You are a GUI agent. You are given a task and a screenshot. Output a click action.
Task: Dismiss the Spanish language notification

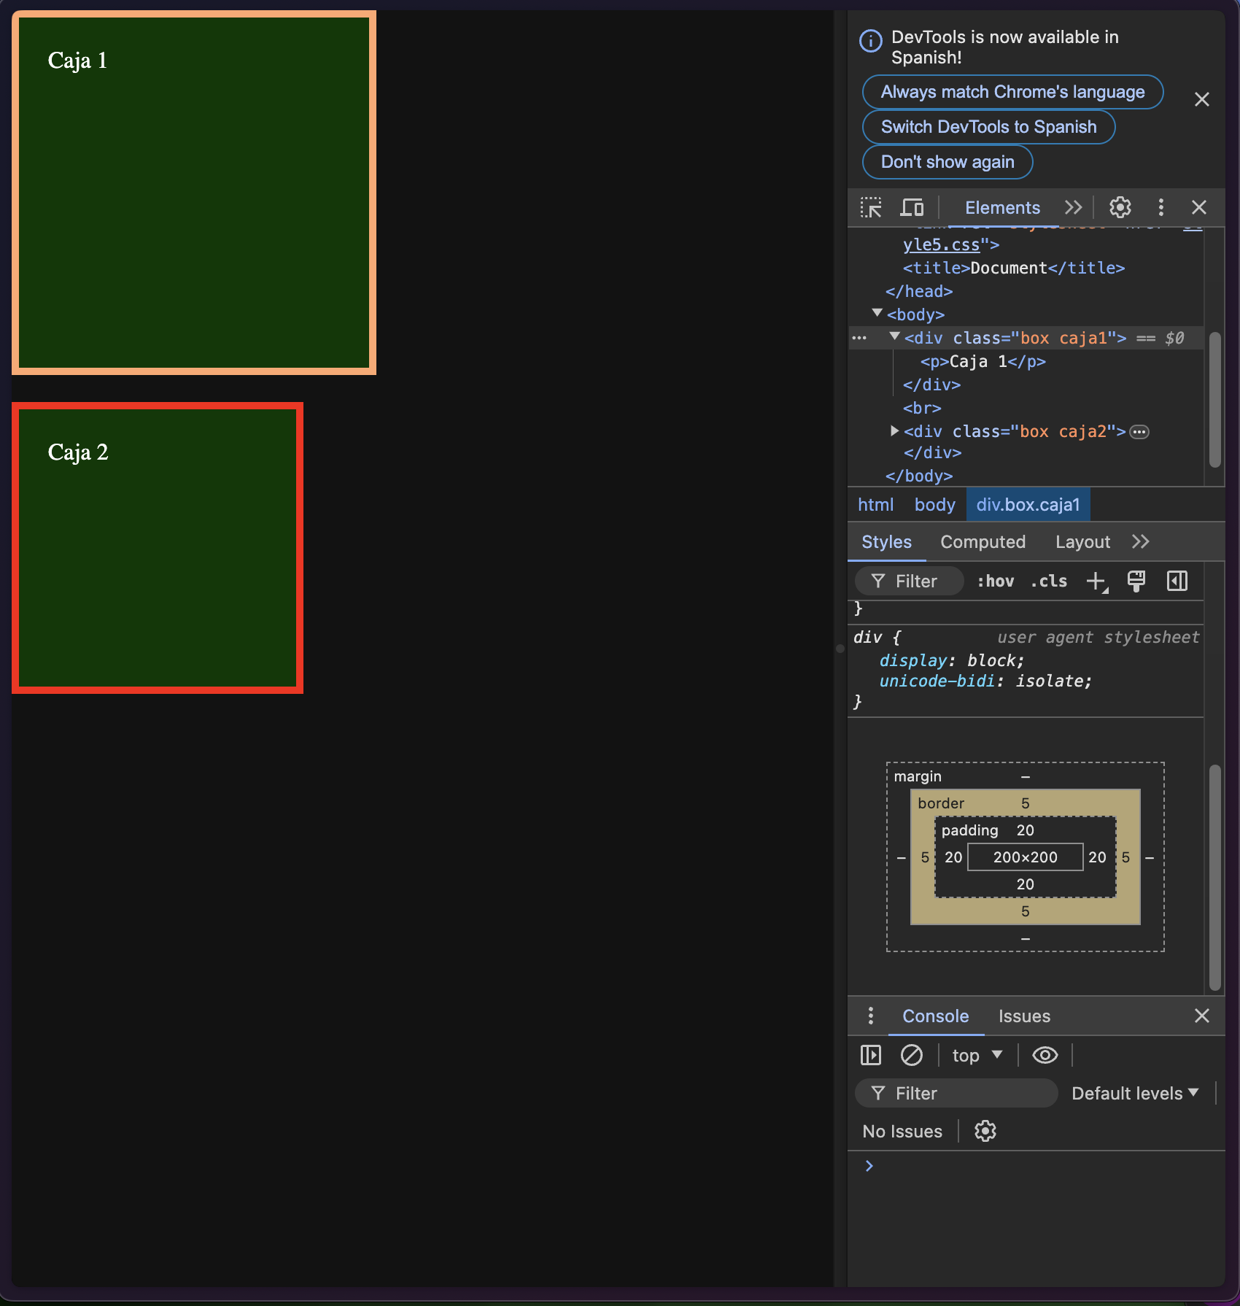1202,100
